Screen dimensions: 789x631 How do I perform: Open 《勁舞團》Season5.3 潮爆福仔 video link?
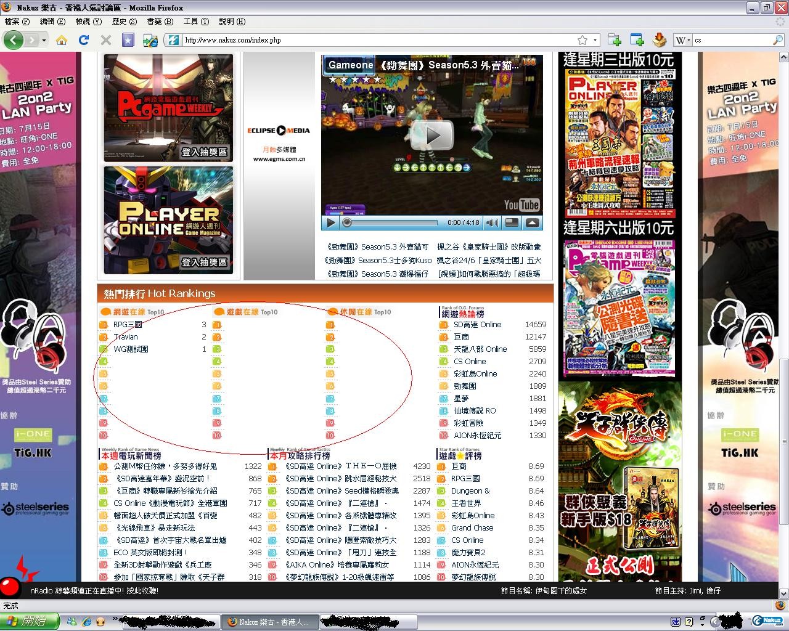click(x=376, y=274)
